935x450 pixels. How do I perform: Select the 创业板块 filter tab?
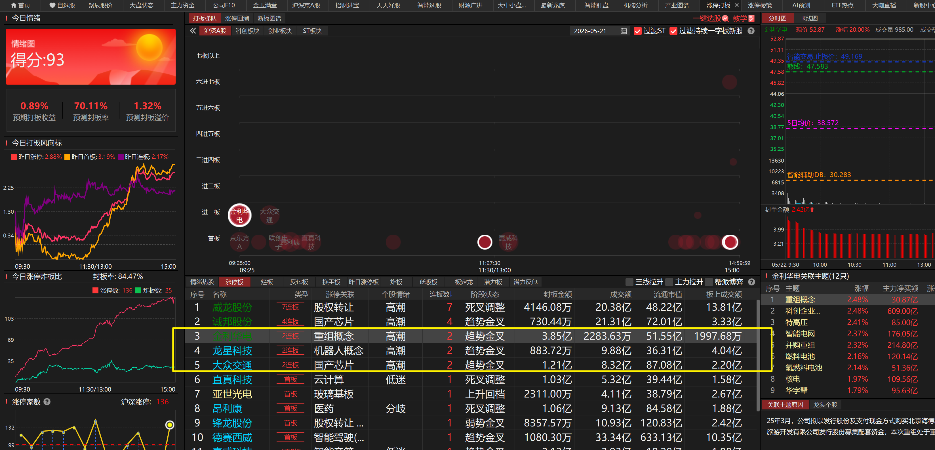click(280, 31)
